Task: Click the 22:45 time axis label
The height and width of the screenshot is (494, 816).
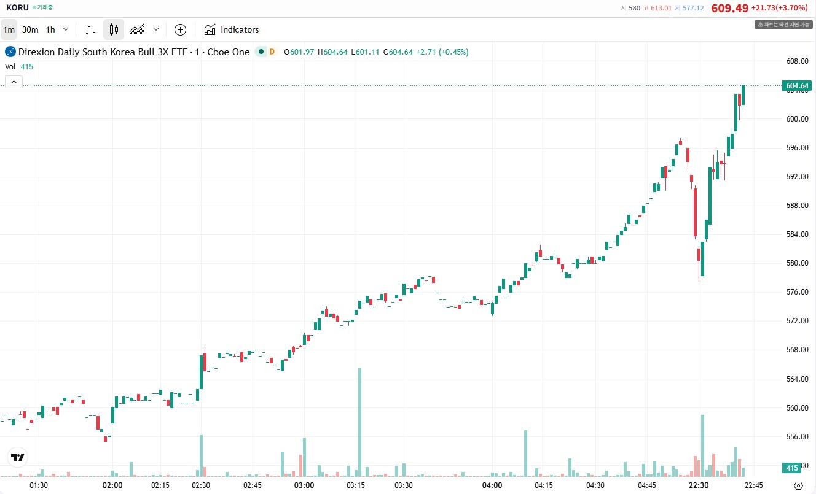Action: coord(753,485)
